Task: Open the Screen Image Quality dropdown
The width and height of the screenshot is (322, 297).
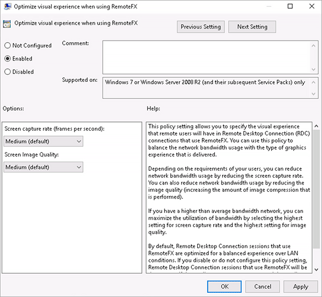Action: tap(43, 167)
